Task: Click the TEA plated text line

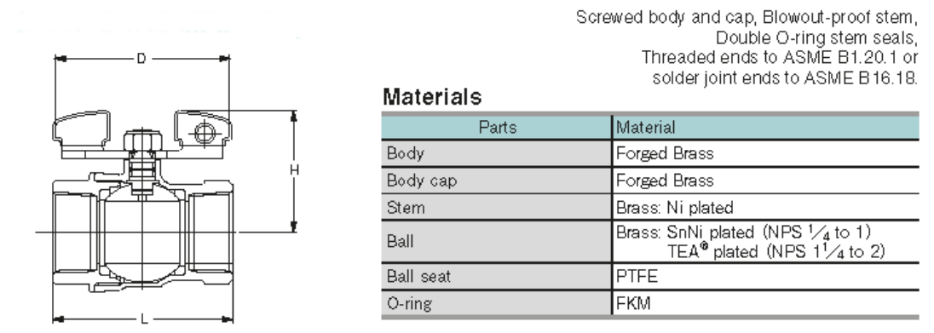Action: pos(776,251)
